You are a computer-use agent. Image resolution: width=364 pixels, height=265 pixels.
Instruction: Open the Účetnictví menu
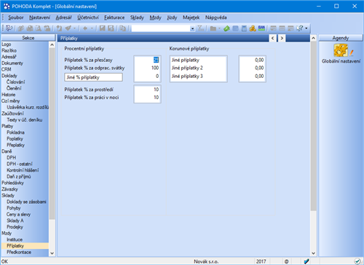tap(88, 17)
